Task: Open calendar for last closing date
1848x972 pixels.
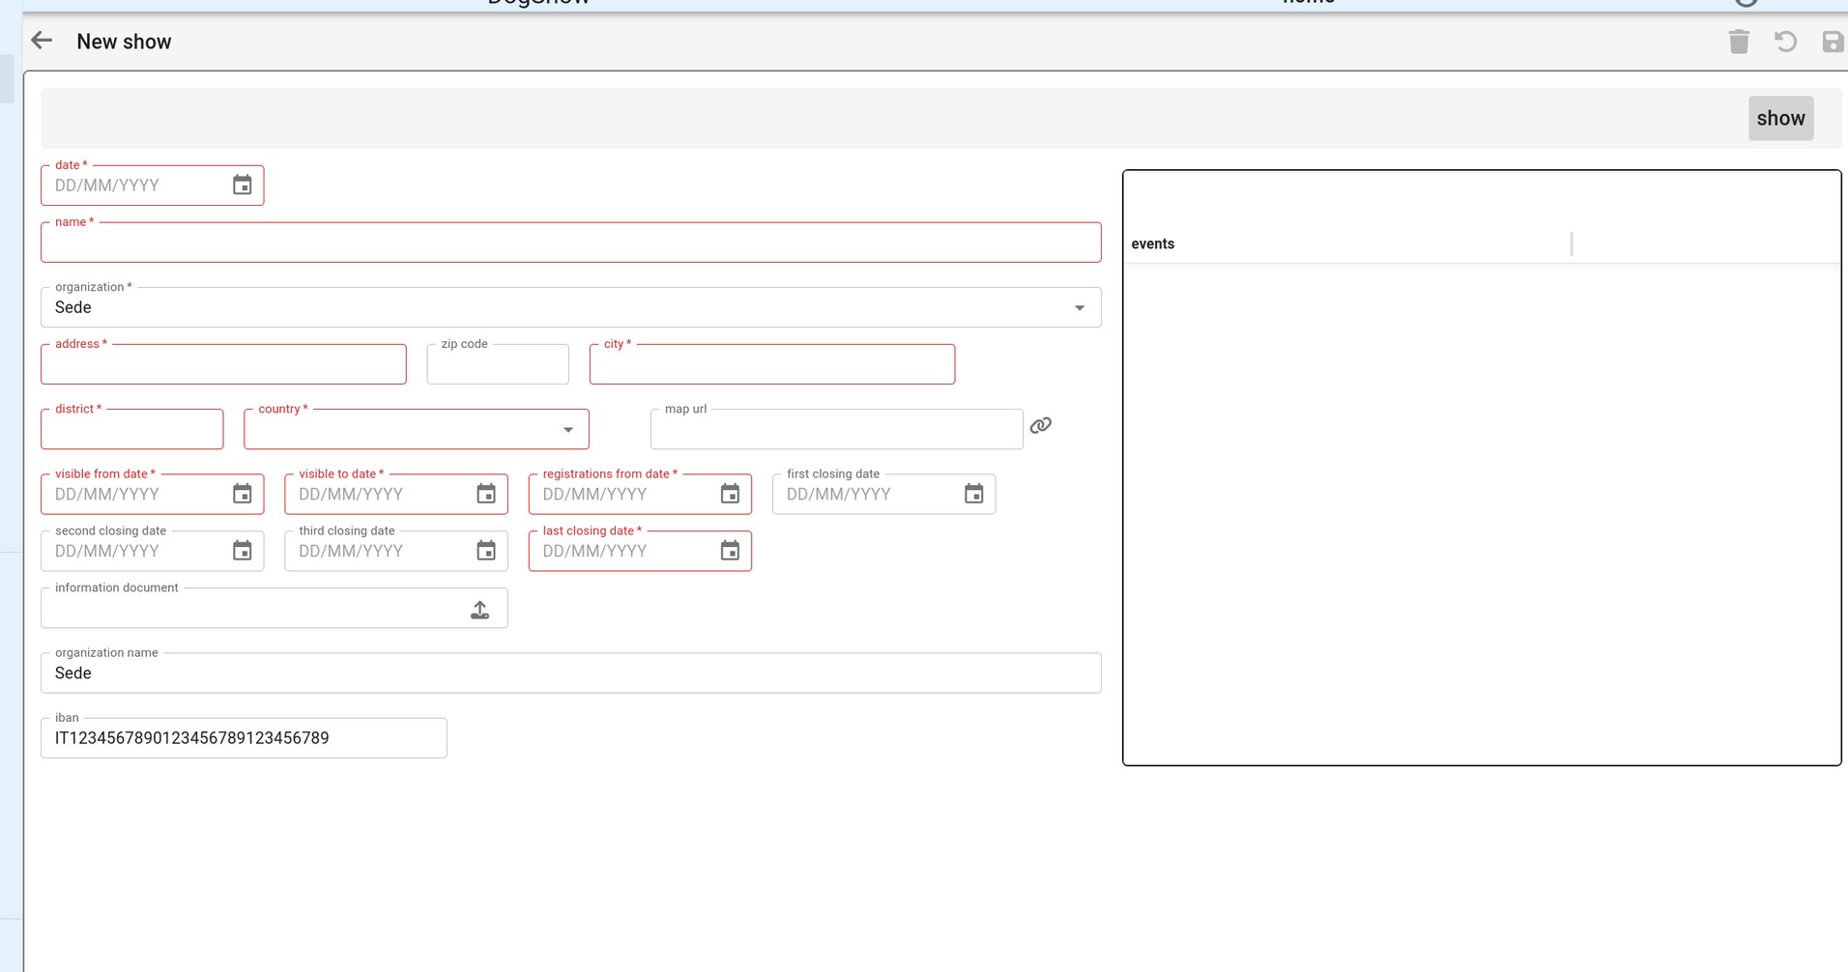Action: (730, 551)
